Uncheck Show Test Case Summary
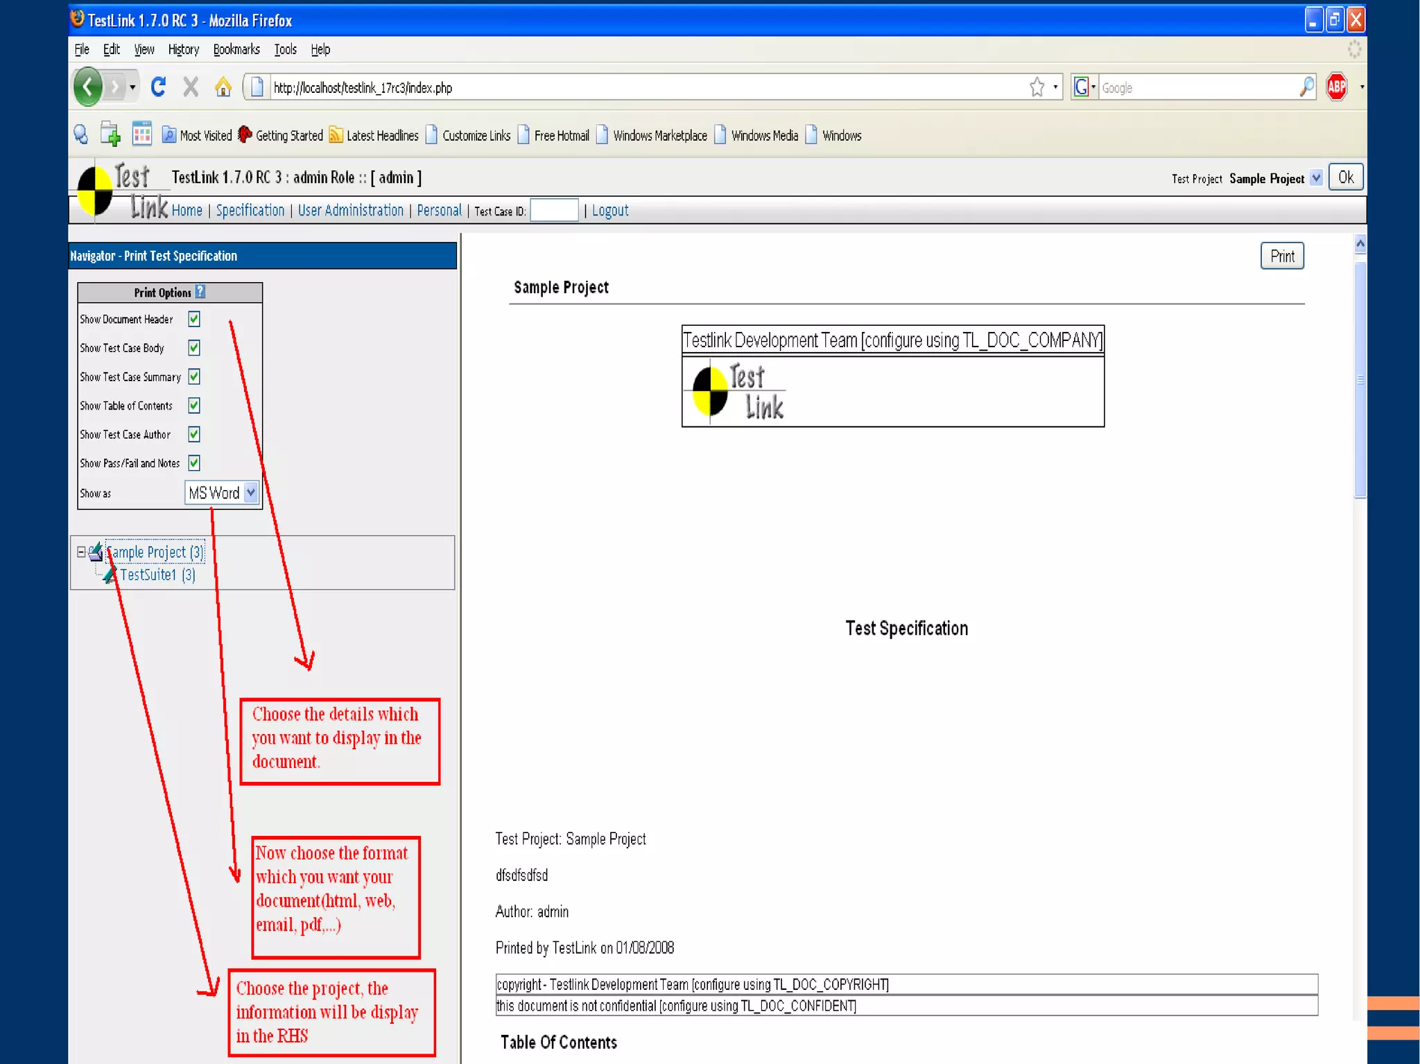Viewport: 1420px width, 1064px height. pos(194,376)
